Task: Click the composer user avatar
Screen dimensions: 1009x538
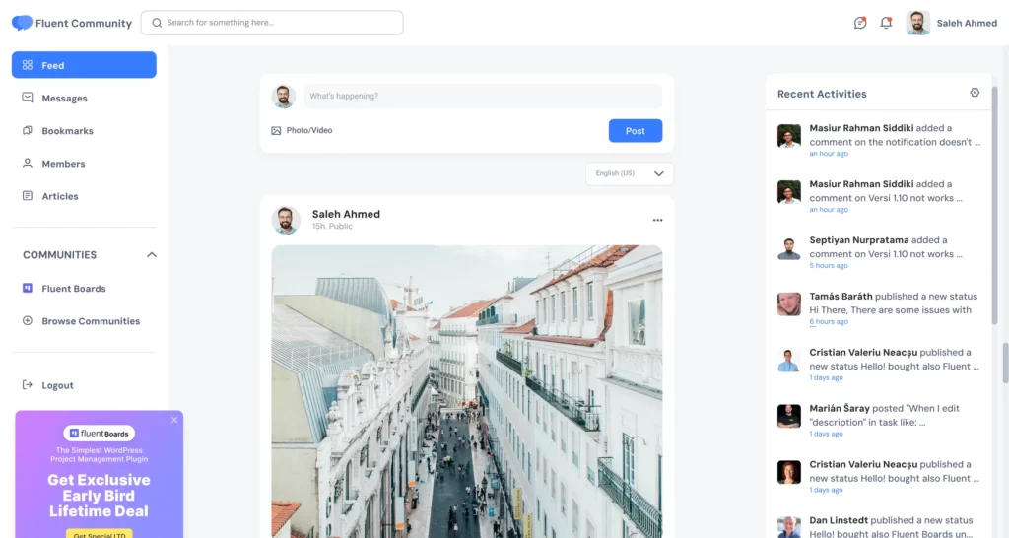Action: 283,96
